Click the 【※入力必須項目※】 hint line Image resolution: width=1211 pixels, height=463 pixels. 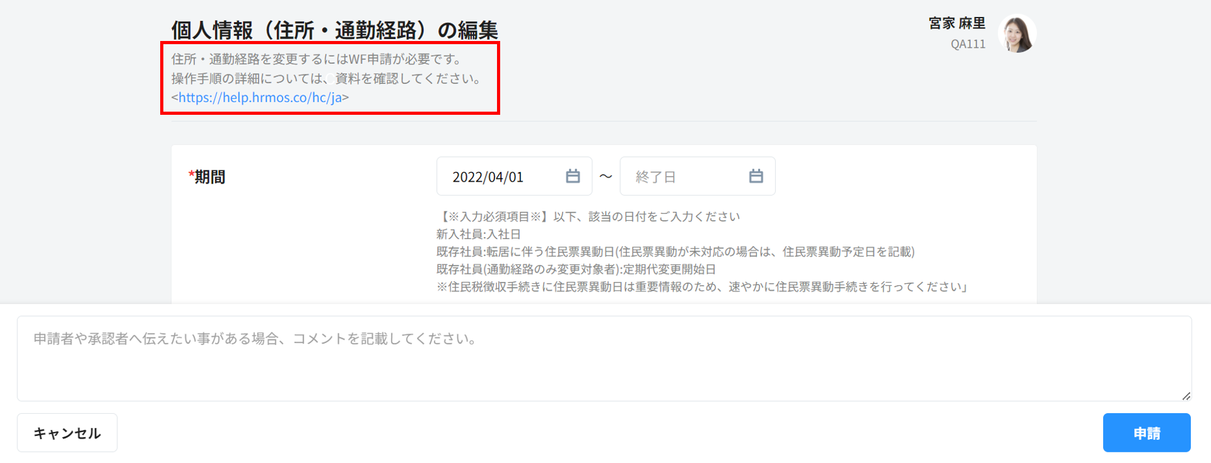tap(588, 217)
